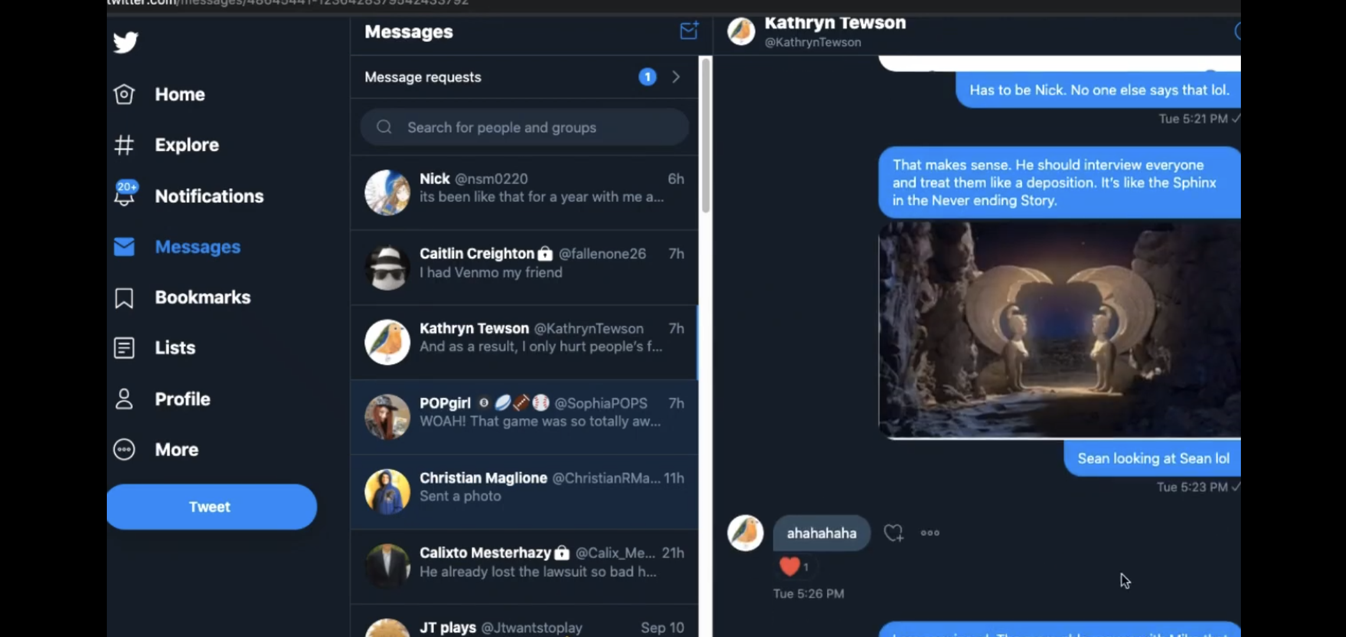Select Messages in the left navigation
Screen dimensions: 1346x637
click(197, 247)
